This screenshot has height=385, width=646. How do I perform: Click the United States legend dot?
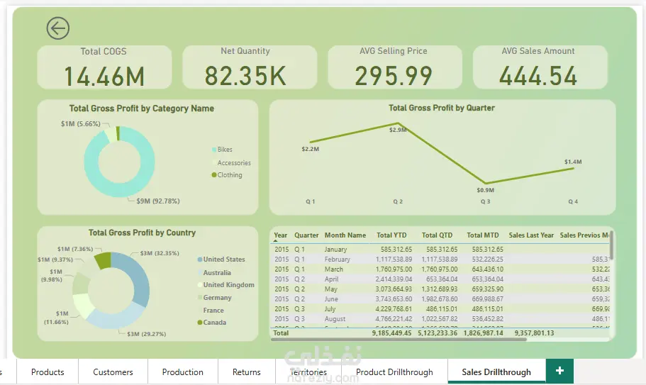click(x=200, y=260)
